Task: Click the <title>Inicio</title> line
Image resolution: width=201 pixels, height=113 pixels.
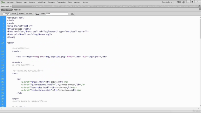Action: pyautogui.click(x=19, y=29)
